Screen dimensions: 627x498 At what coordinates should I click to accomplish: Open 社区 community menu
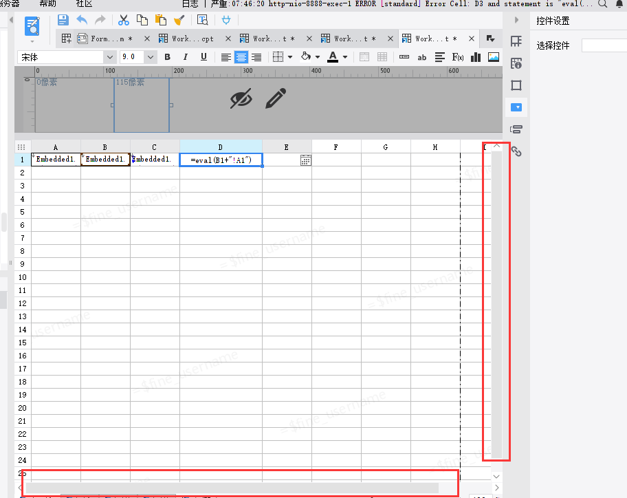[x=84, y=3]
